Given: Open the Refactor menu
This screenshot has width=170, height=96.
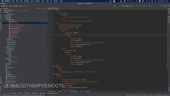Looking at the screenshot, I should point(38,1).
